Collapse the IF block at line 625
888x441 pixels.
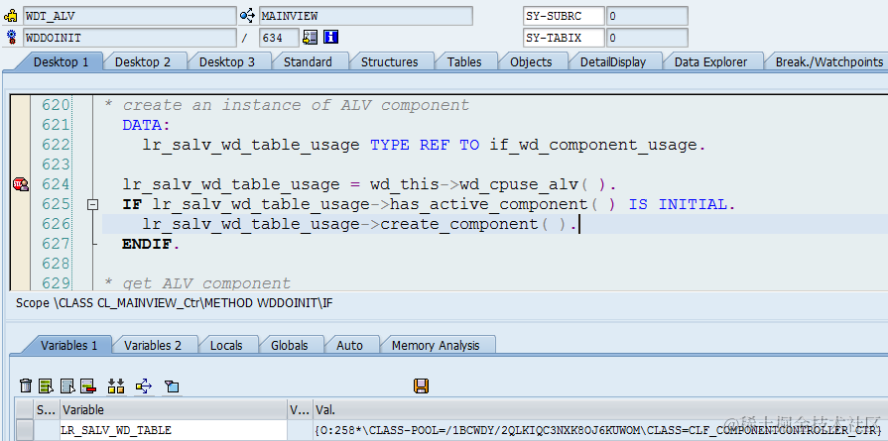tap(92, 205)
